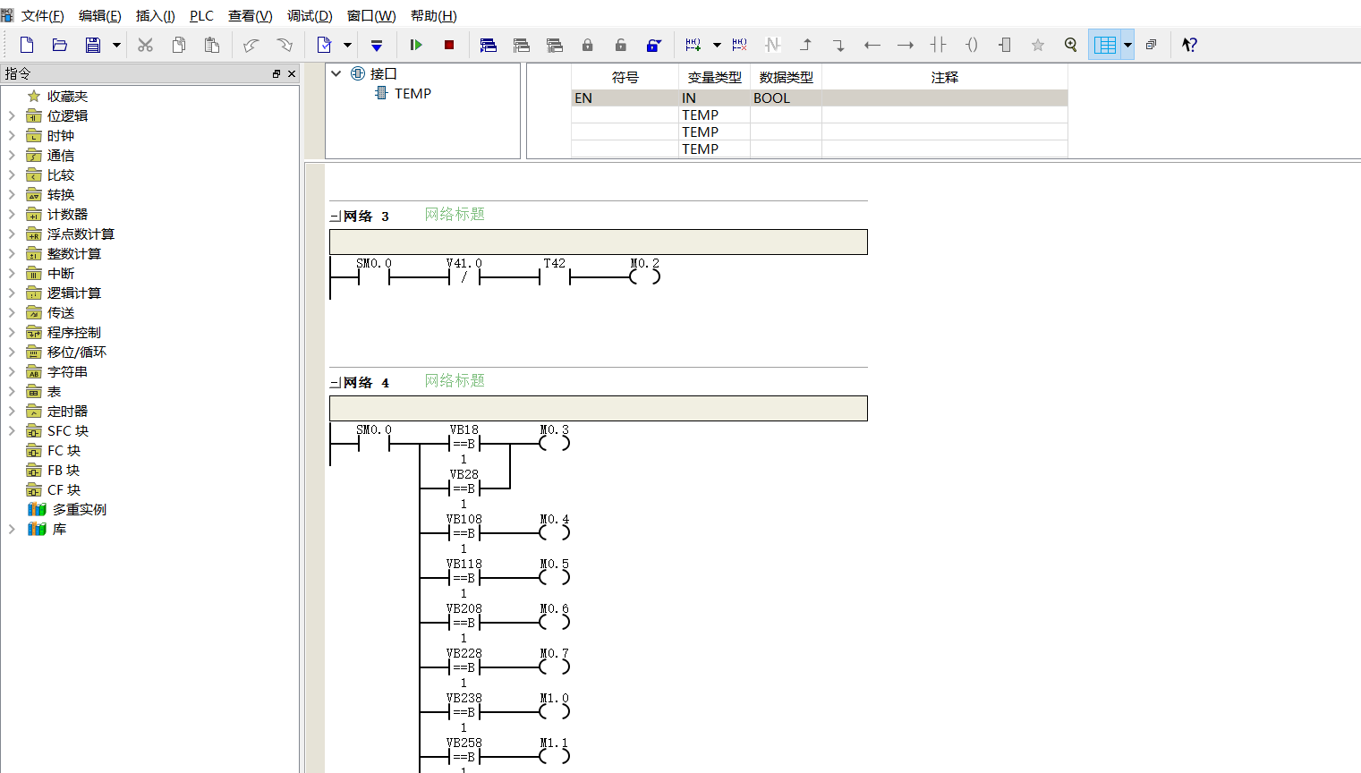The image size is (1361, 773).
Task: Insert a new network
Action: 693,45
